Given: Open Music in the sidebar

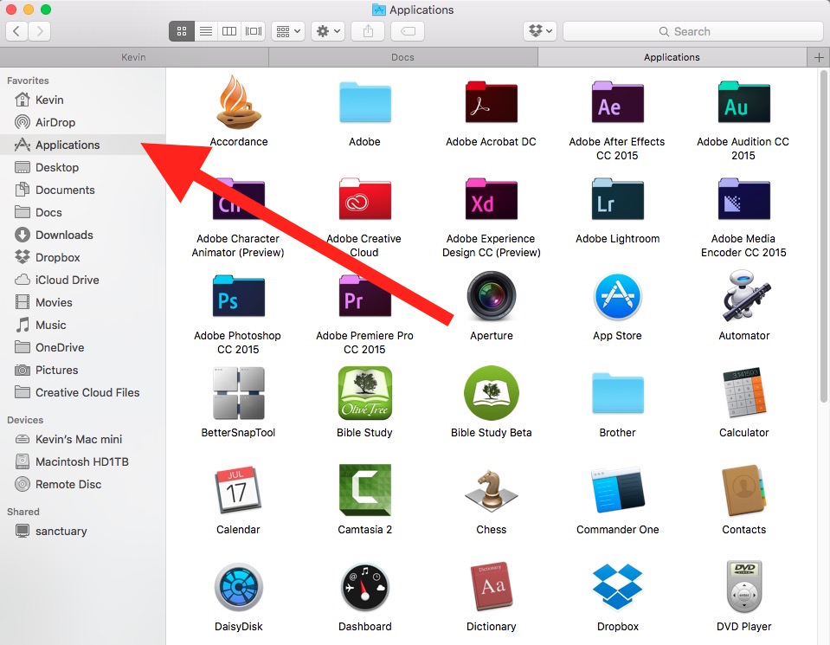Looking at the screenshot, I should [82, 326].
